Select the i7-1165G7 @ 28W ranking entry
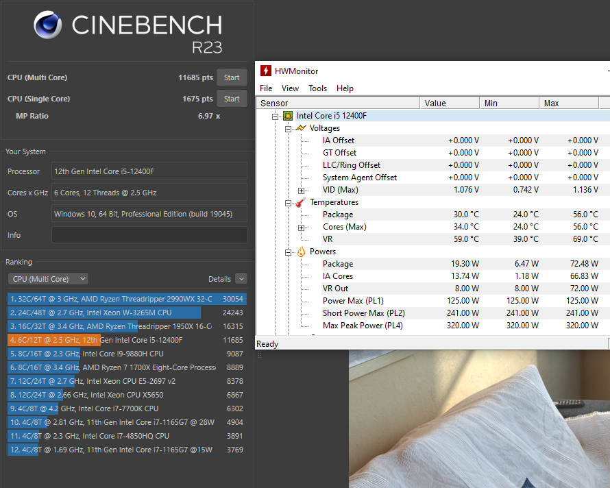Screen dimensions: 610x488 pyautogui.click(x=127, y=422)
